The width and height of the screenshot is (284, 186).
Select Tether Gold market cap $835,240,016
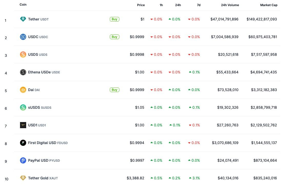click(265, 178)
